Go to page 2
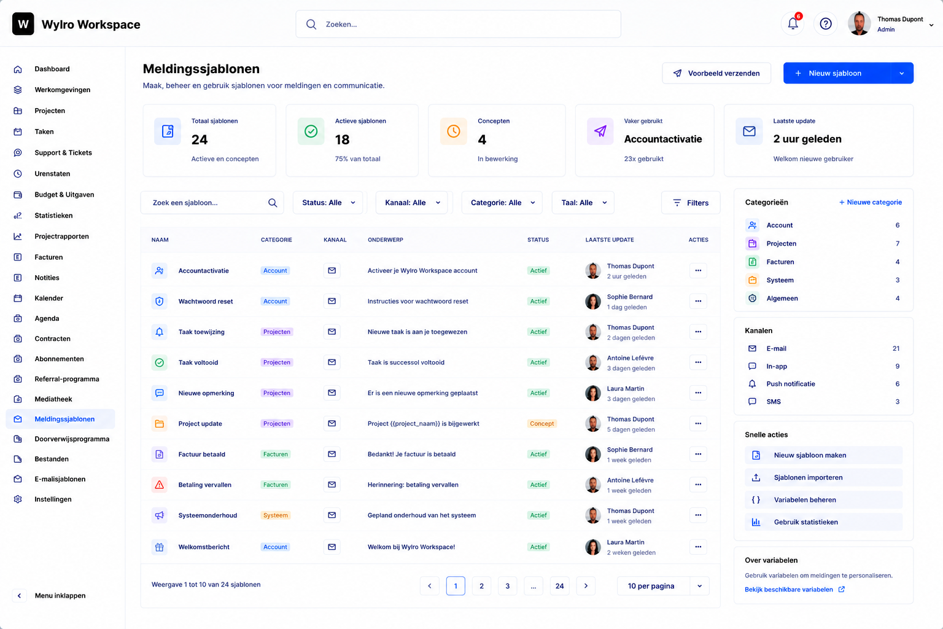943x629 pixels. pyautogui.click(x=481, y=586)
